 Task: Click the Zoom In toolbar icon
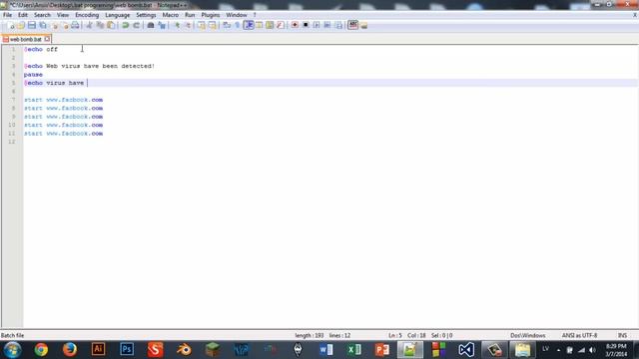point(177,25)
